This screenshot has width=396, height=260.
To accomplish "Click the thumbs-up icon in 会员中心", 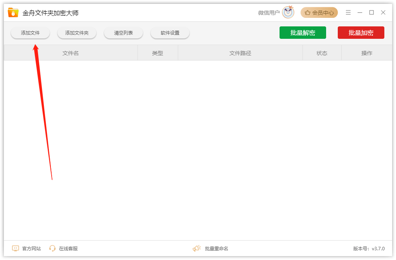I will click(307, 13).
